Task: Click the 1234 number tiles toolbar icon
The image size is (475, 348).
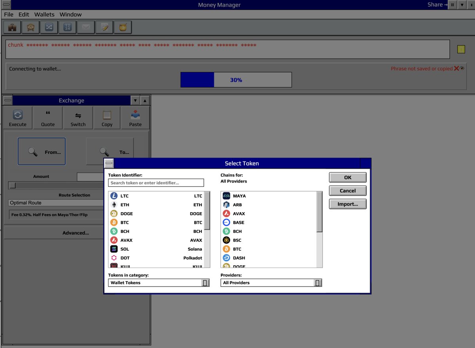Action: (x=67, y=27)
